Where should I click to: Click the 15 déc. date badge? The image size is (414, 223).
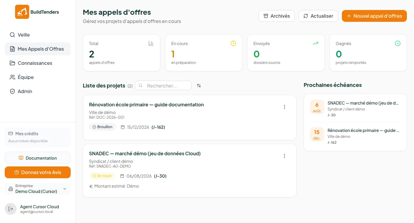(x=317, y=135)
